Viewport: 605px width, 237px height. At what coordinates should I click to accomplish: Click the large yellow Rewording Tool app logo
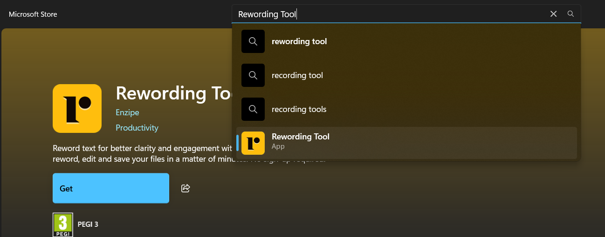click(77, 108)
